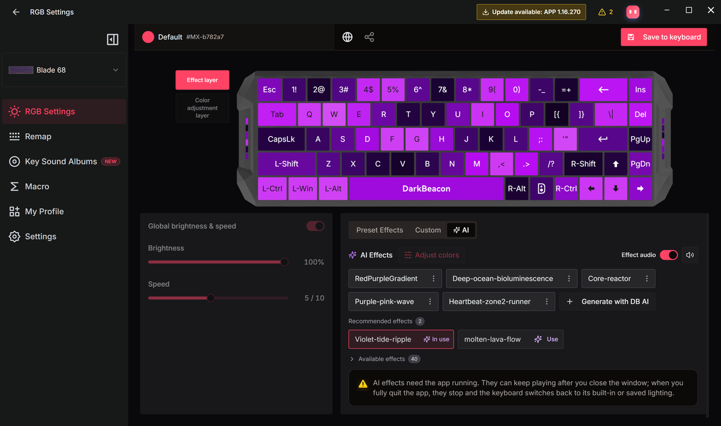Open the pink user avatar

pos(632,11)
